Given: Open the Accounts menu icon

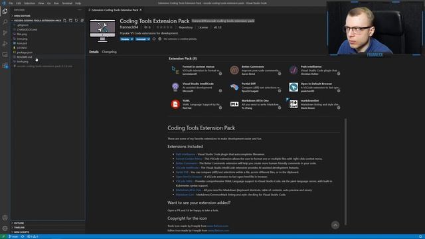Looking at the screenshot, I should (5, 218).
